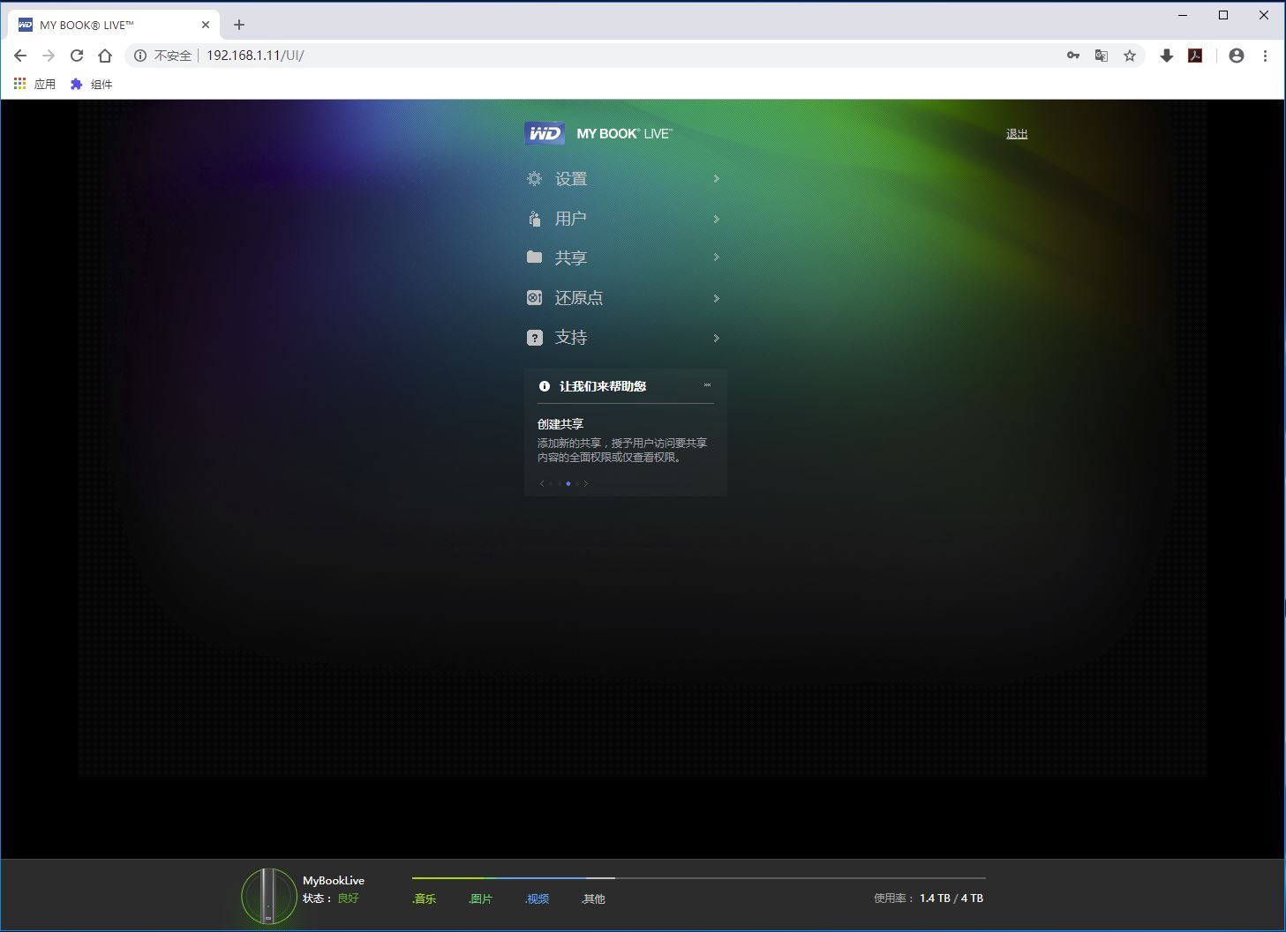Click the info icon in the help panel
This screenshot has height=932, width=1286.
[x=545, y=386]
